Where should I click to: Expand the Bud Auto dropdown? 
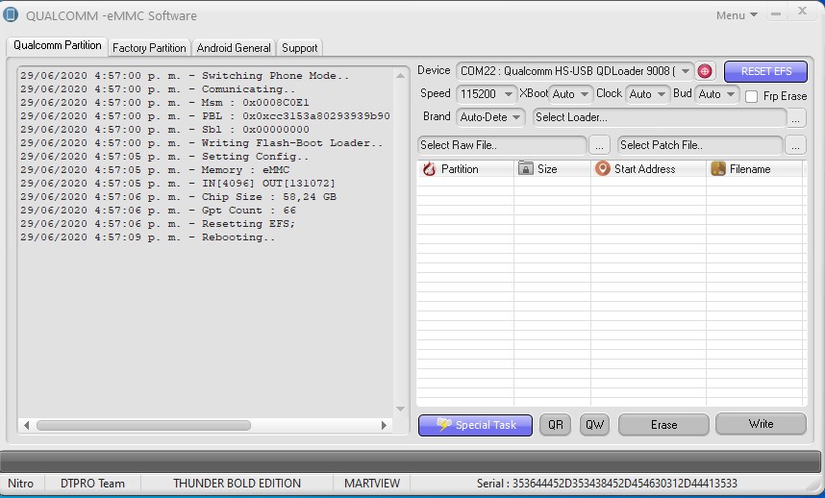(x=716, y=94)
